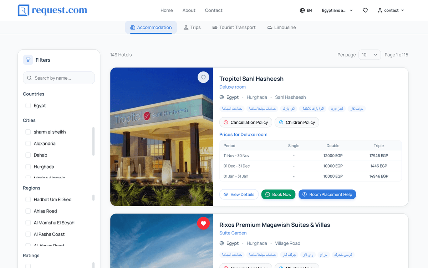The width and height of the screenshot is (428, 268).
Task: Switch to the Limousine tab
Action: pos(281,28)
